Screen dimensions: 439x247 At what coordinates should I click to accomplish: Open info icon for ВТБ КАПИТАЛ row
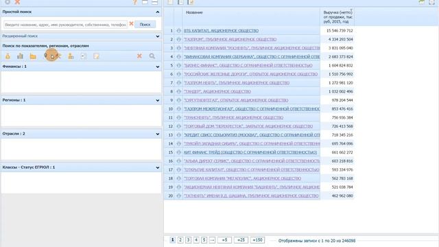pyautogui.click(x=178, y=30)
